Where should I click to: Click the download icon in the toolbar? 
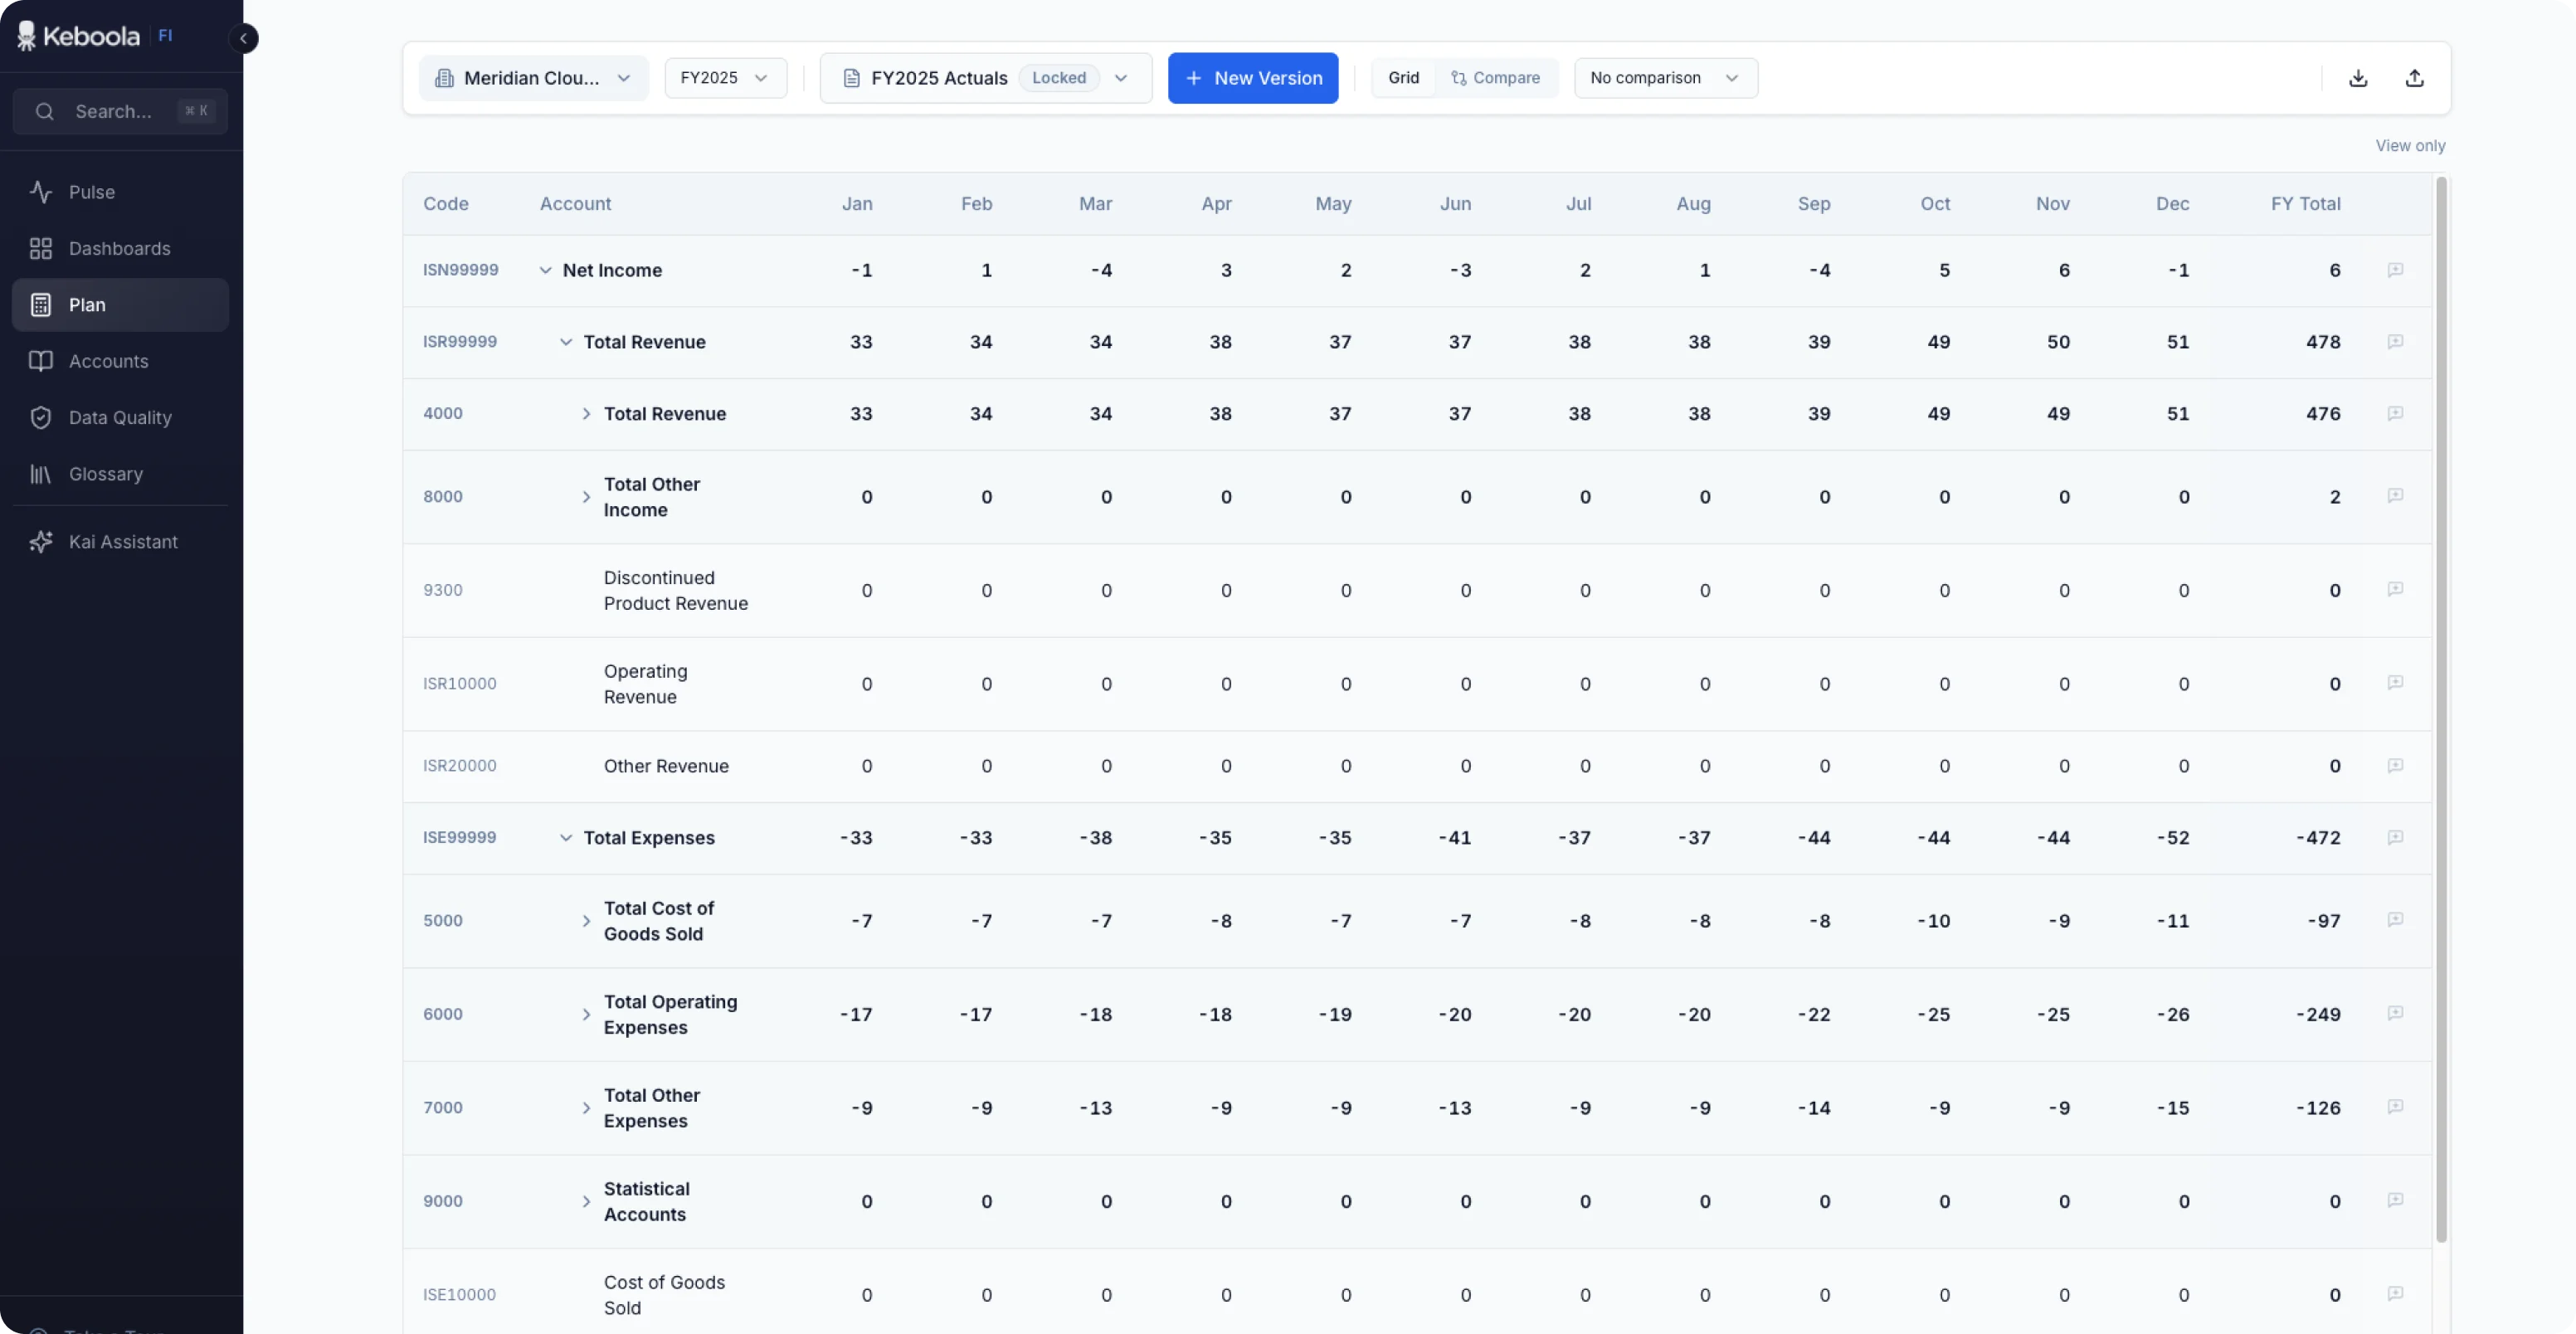2358,78
